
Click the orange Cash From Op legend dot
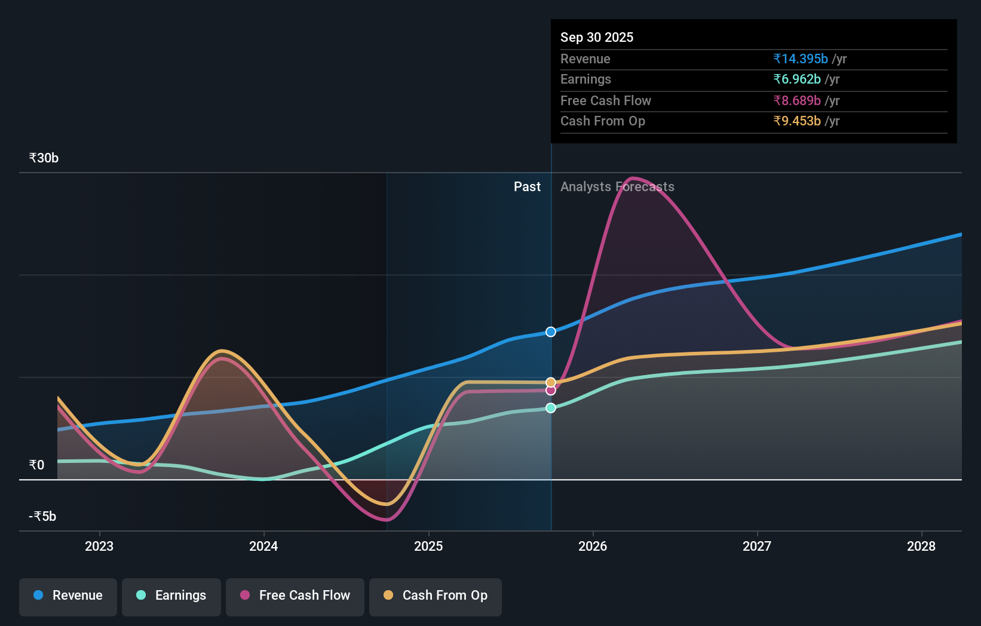pyautogui.click(x=389, y=596)
